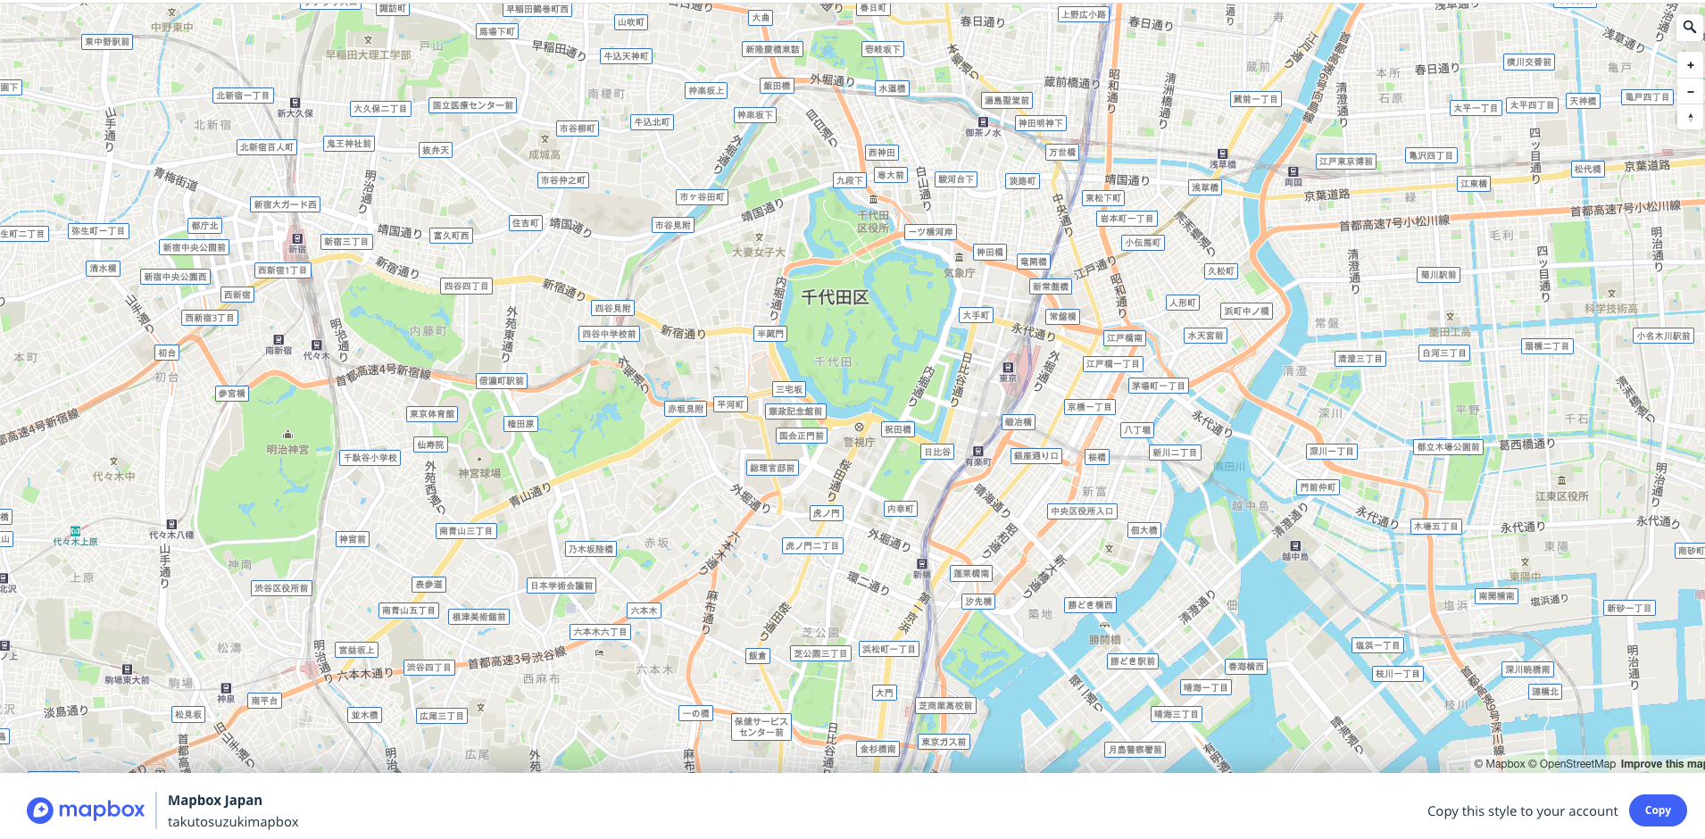This screenshot has width=1705, height=839.
Task: Open the map search tool
Action: pyautogui.click(x=1689, y=27)
